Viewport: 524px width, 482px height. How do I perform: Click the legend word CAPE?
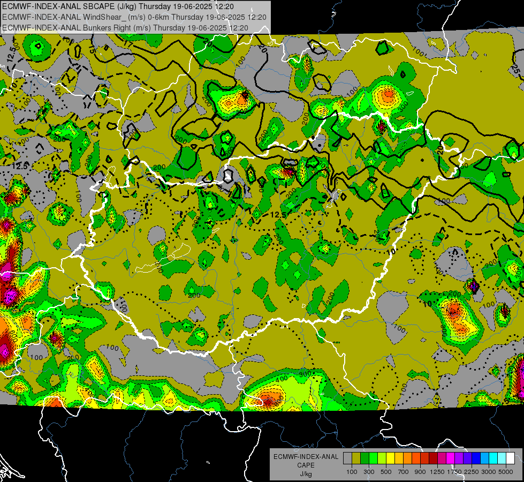coord(306,465)
